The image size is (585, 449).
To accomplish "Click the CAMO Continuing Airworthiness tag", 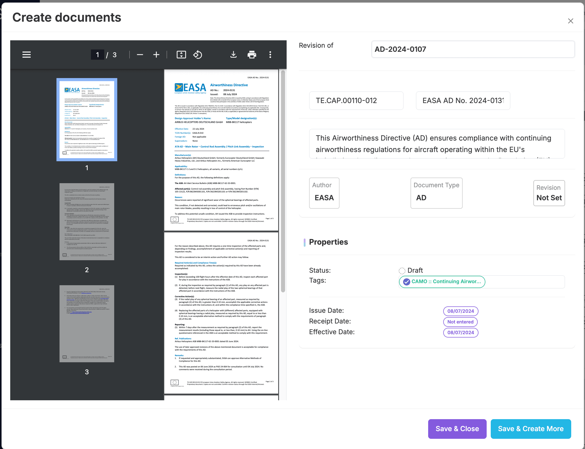I will 442,281.
